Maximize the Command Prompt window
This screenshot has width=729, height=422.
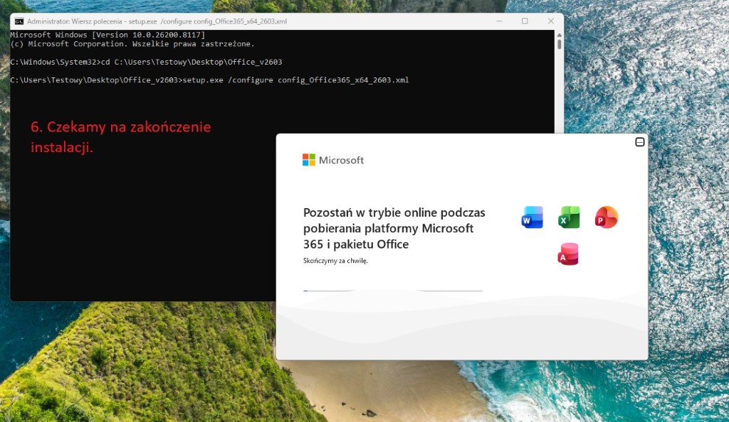(x=525, y=21)
